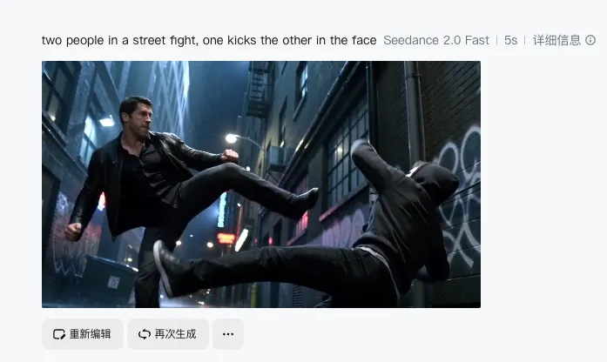Open the 详细信息 details link
607x362 pixels.
(557, 40)
